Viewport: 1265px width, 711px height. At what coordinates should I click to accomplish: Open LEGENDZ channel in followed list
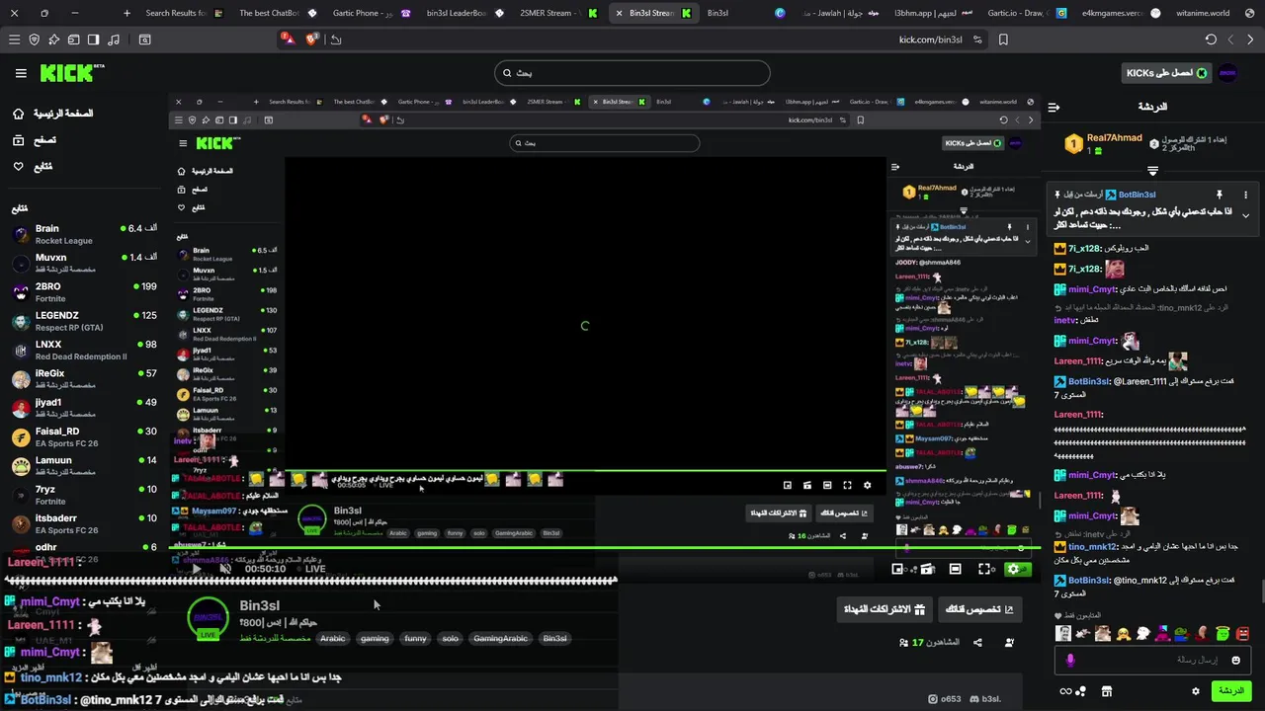coord(84,321)
